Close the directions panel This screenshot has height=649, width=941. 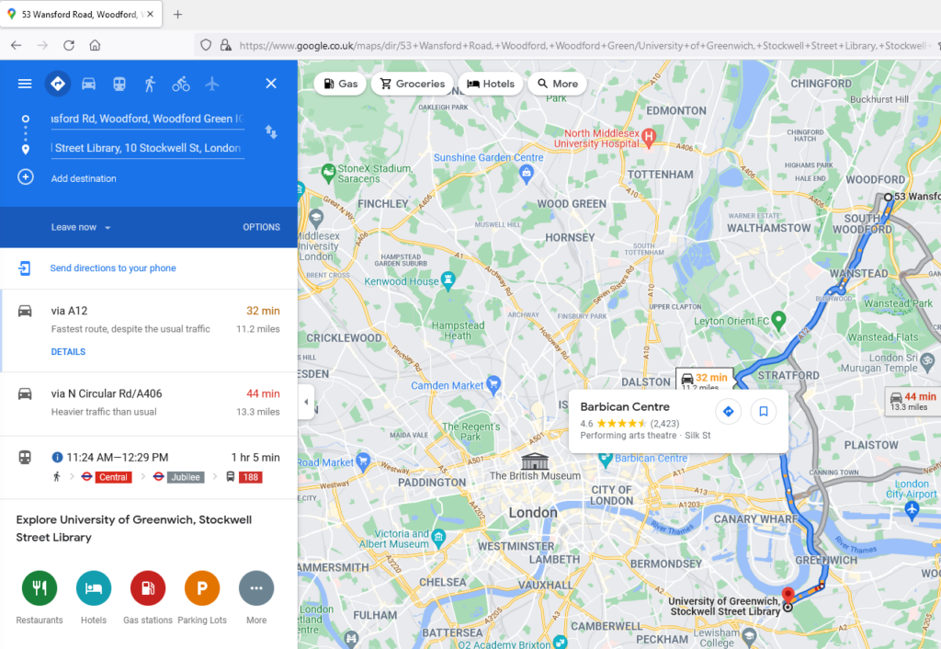271,84
